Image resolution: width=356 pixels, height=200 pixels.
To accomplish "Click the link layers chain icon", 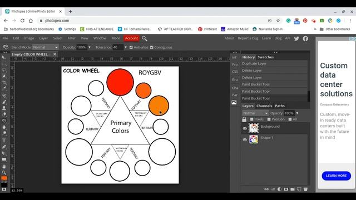I will coord(266,189).
